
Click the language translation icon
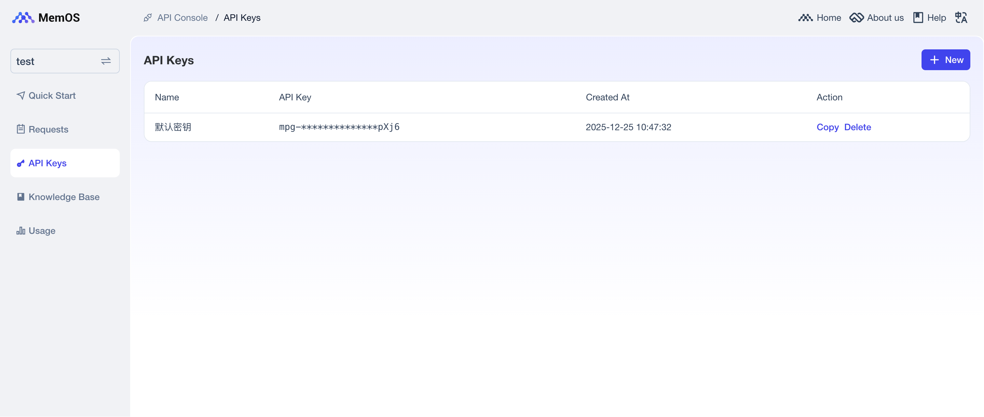coord(961,18)
